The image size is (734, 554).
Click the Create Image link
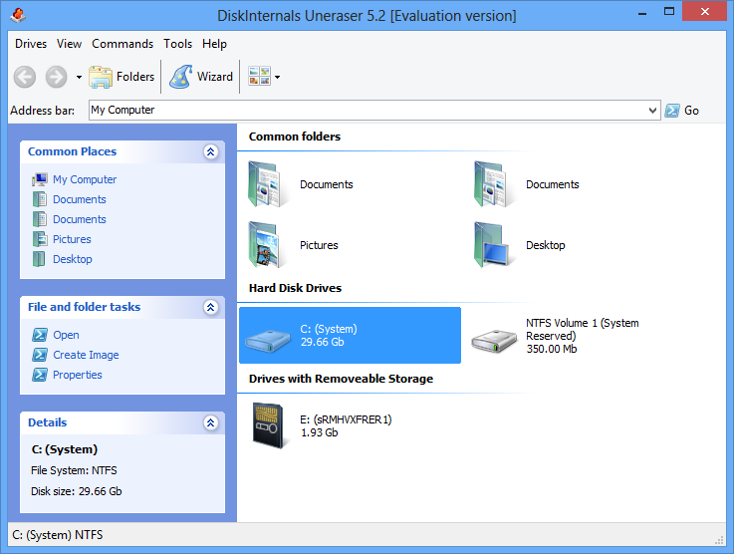coord(86,355)
